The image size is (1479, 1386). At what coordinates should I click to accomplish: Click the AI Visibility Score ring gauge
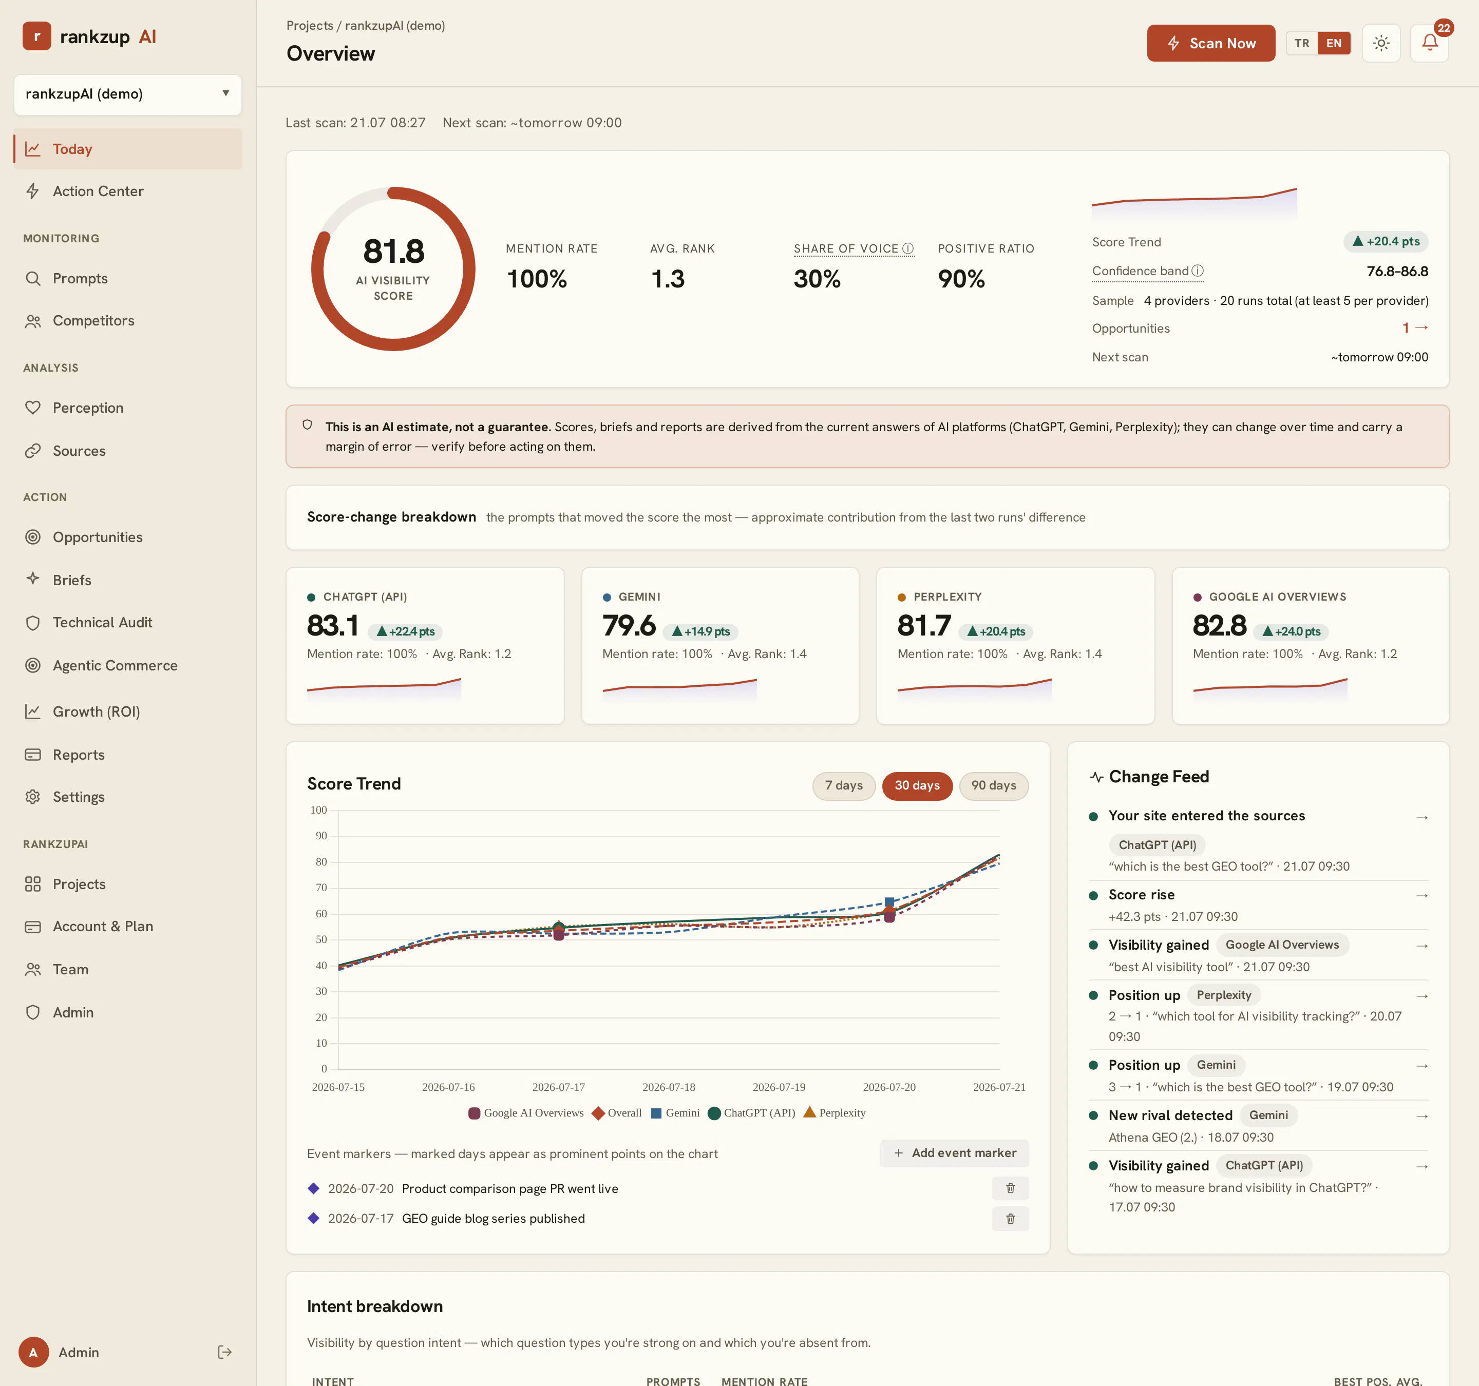click(393, 268)
